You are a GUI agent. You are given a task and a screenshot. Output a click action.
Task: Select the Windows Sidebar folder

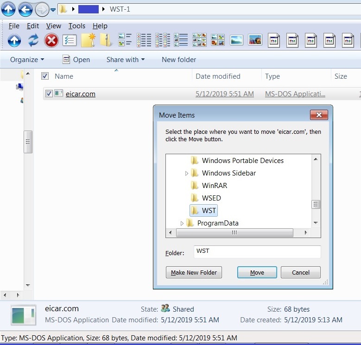[x=229, y=173]
